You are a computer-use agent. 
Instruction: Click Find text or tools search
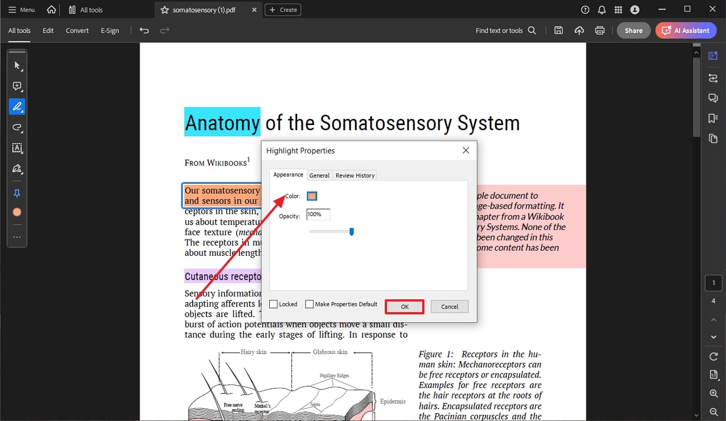(x=506, y=31)
